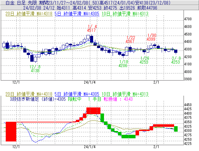Select the top chart's 5日 終値平滑 MA=4305 legend
Viewport: 199px width, 151px height.
77,14
